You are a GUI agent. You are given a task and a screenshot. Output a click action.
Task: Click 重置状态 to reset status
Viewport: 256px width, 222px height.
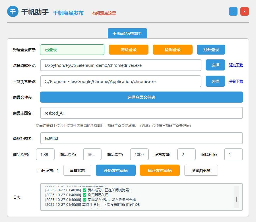77,170
